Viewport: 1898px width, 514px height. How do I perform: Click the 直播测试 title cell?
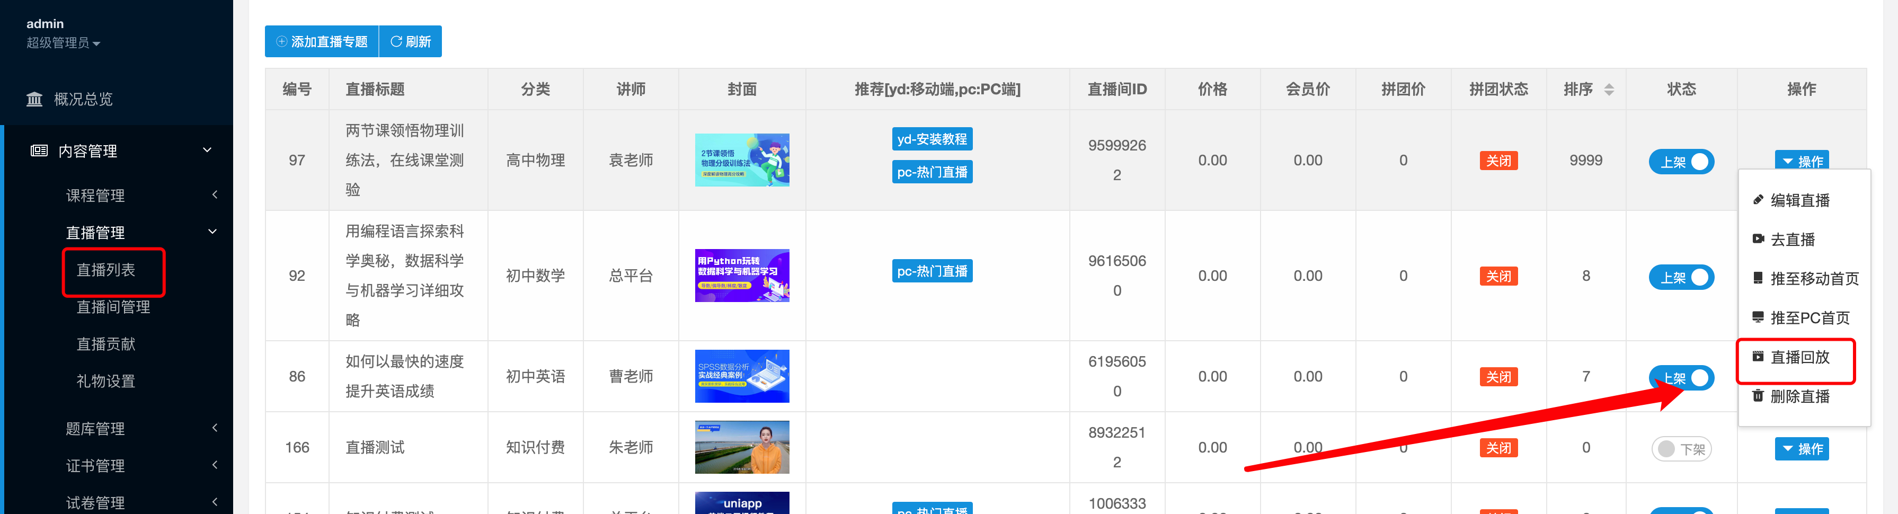click(375, 447)
